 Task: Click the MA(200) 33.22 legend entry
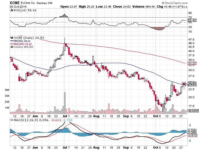click(21, 44)
